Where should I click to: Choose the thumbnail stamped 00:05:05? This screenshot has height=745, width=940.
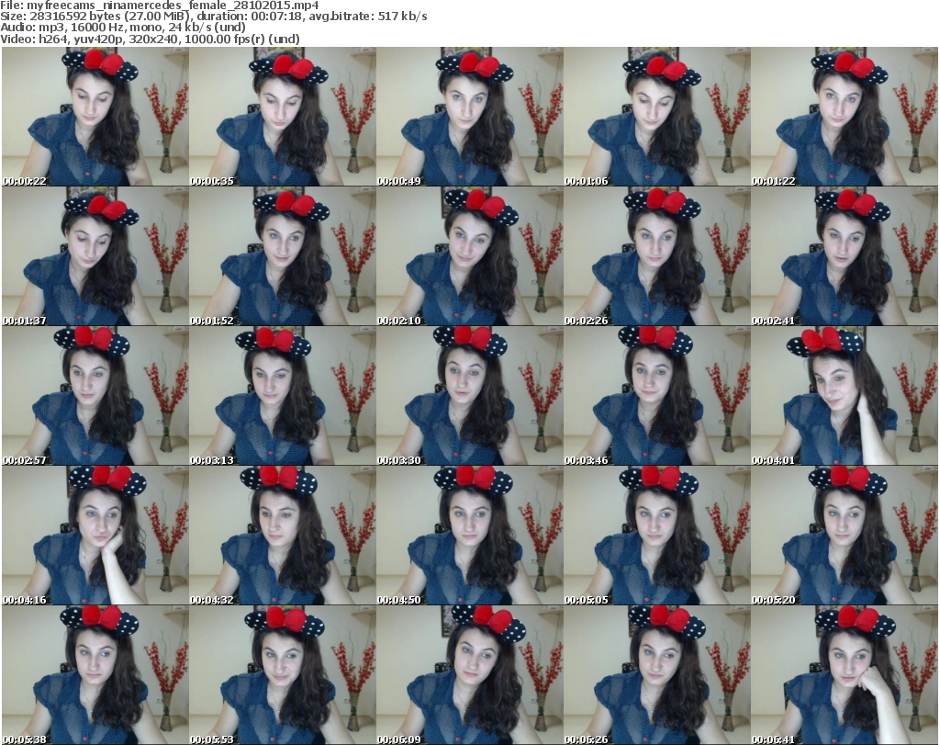coord(656,536)
